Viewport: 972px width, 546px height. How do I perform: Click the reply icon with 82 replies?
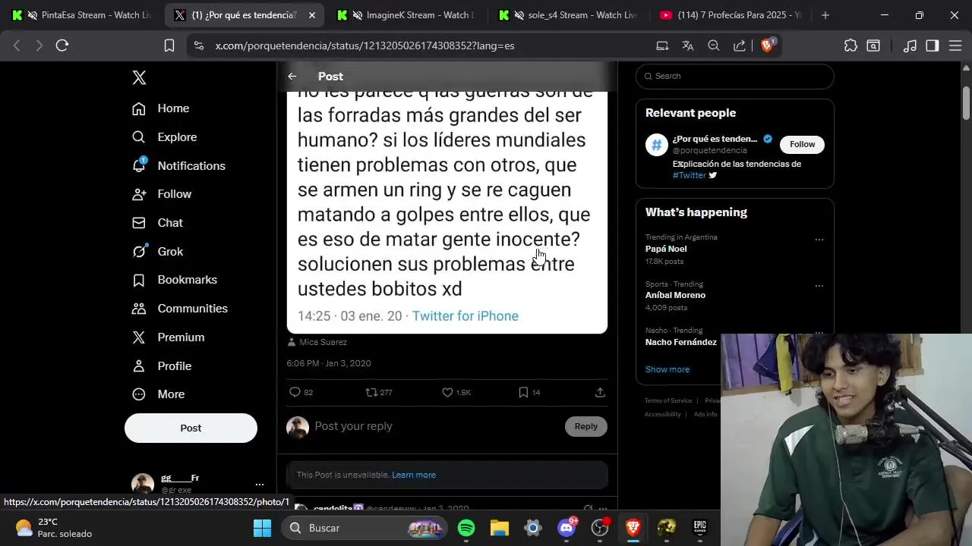[295, 392]
